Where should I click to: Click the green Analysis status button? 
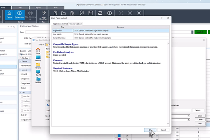[x=200, y=32]
